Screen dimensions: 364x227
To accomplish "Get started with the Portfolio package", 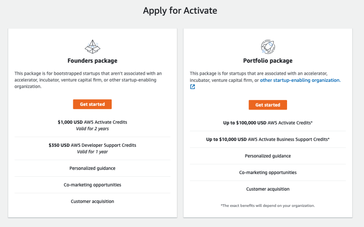I will (x=268, y=105).
